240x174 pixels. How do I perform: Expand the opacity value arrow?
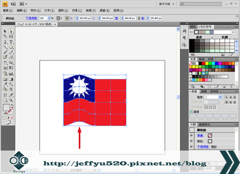(49, 18)
